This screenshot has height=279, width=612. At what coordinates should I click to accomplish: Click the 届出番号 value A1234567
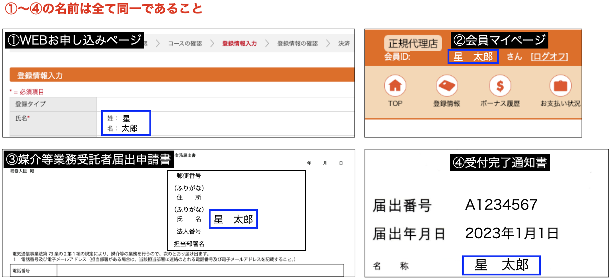[x=502, y=205]
